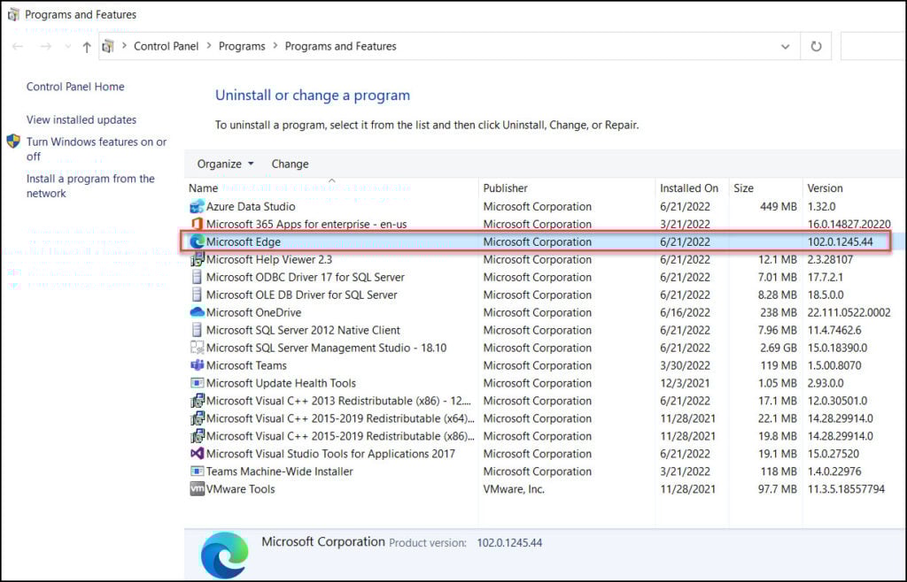This screenshot has height=582, width=907.
Task: Refresh the Programs and Features list
Action: click(x=816, y=46)
